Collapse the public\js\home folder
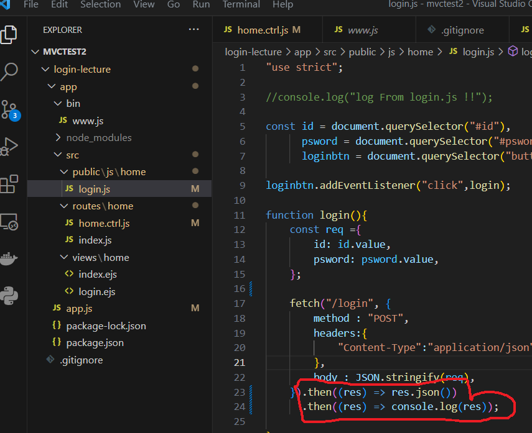532x433 pixels. pyautogui.click(x=64, y=172)
